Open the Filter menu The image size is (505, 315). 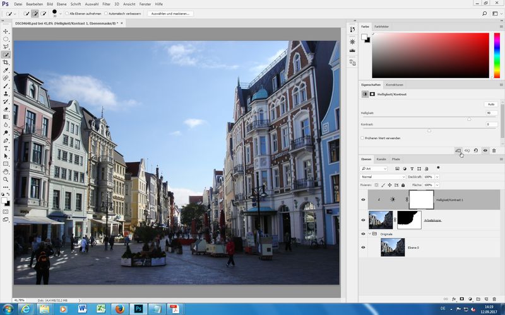(x=106, y=4)
